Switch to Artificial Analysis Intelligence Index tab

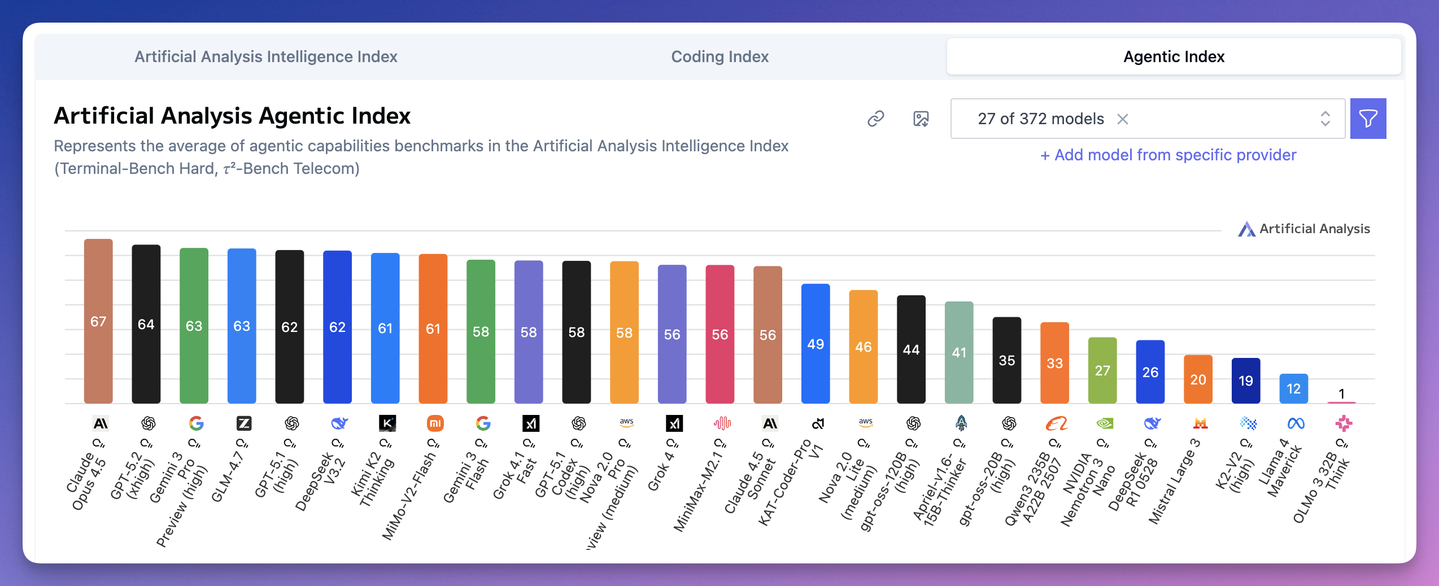pyautogui.click(x=265, y=56)
